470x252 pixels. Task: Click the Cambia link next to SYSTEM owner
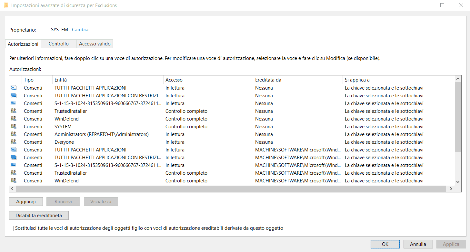pyautogui.click(x=80, y=29)
